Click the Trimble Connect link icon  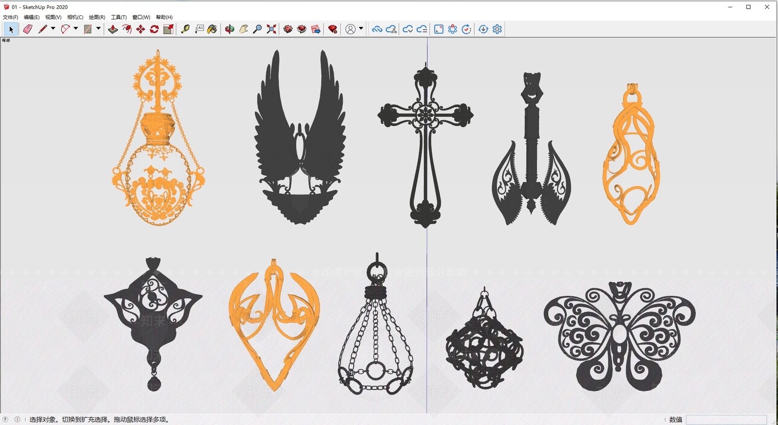pos(377,29)
